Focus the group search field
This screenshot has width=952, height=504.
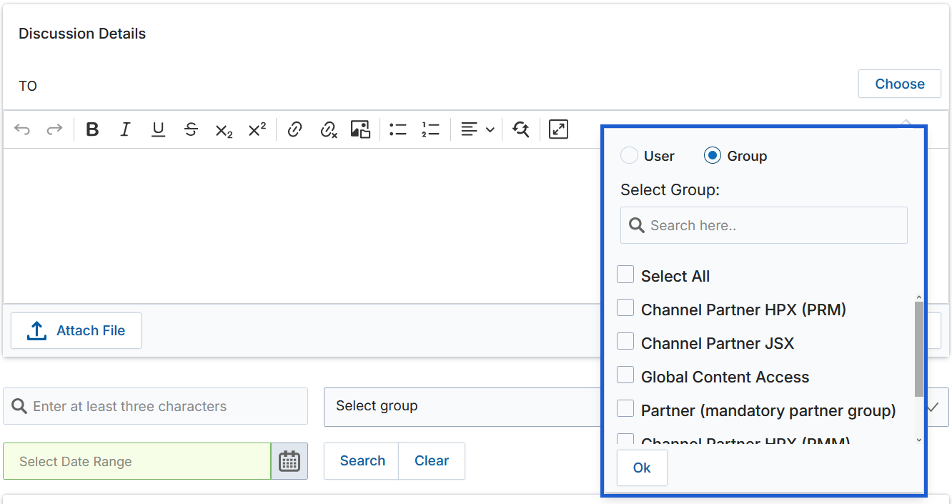tap(764, 225)
